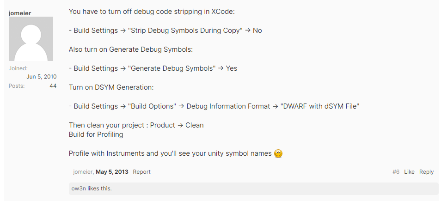The width and height of the screenshot is (441, 201).
Task: Click the Jun 5, 2010 join date
Action: pyautogui.click(x=41, y=77)
